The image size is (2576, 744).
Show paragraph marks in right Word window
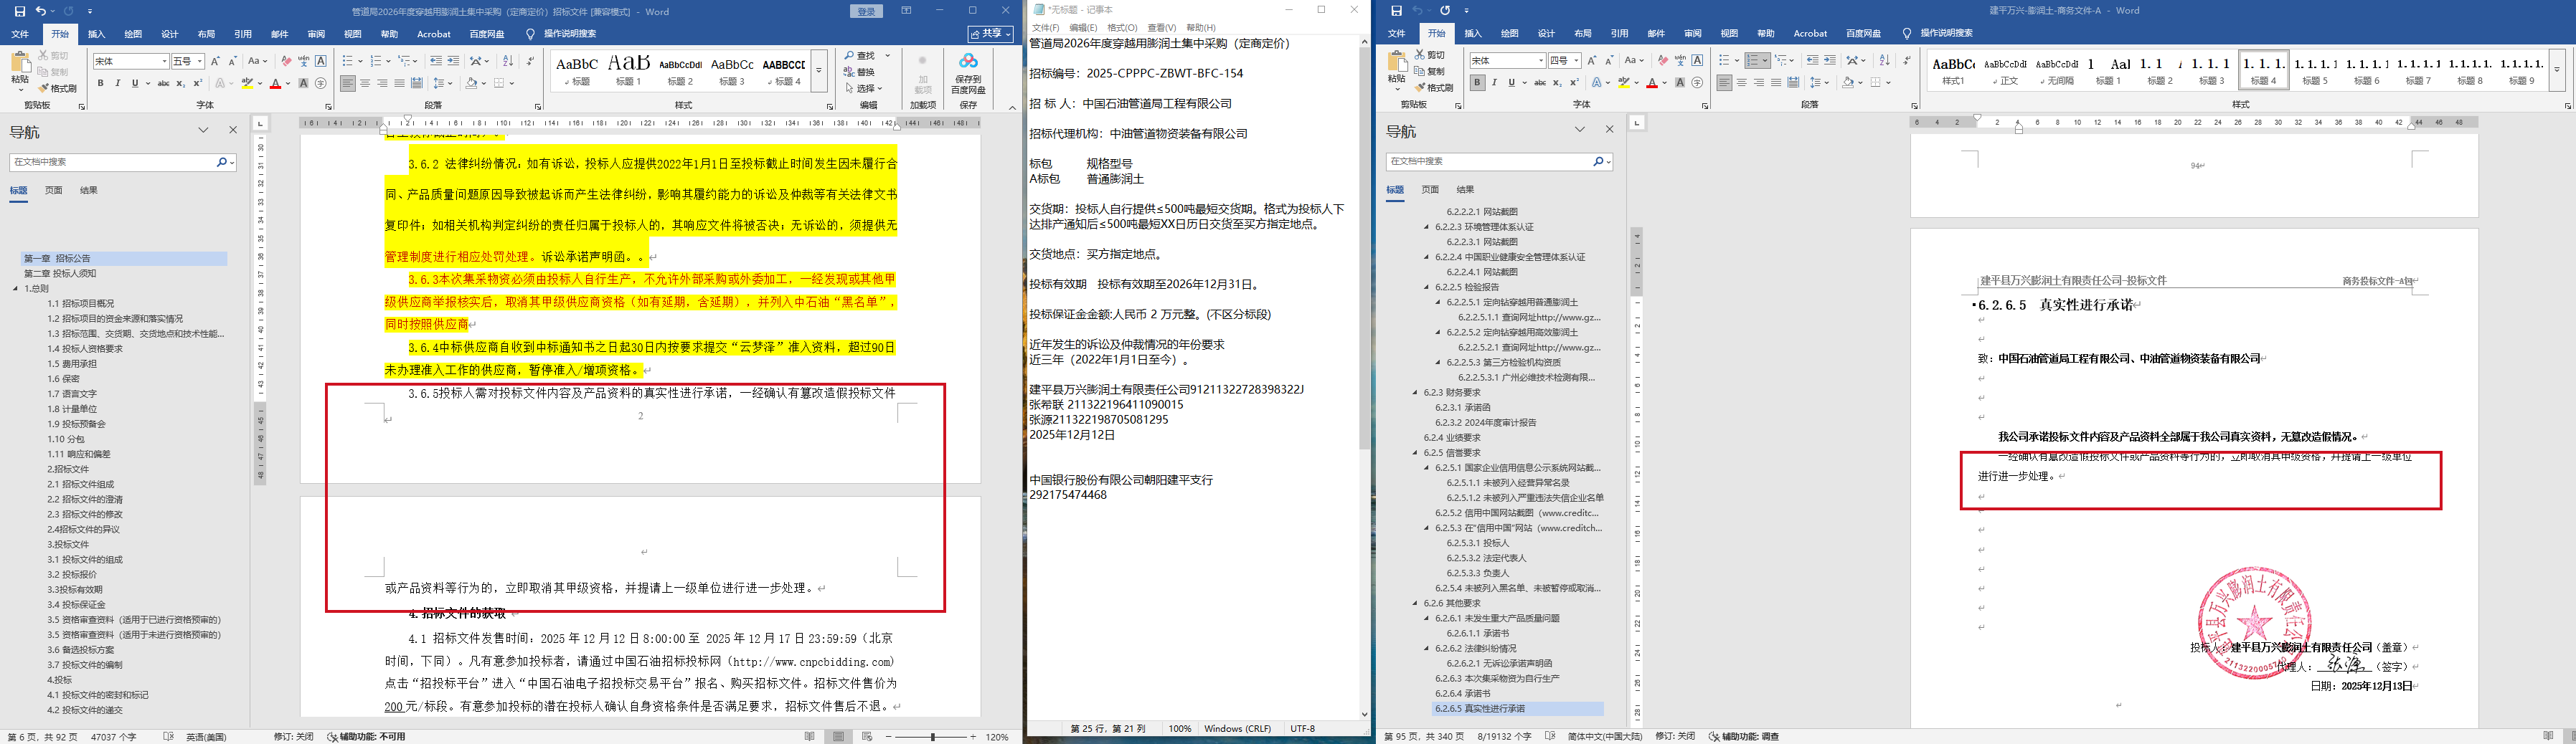tap(1906, 61)
